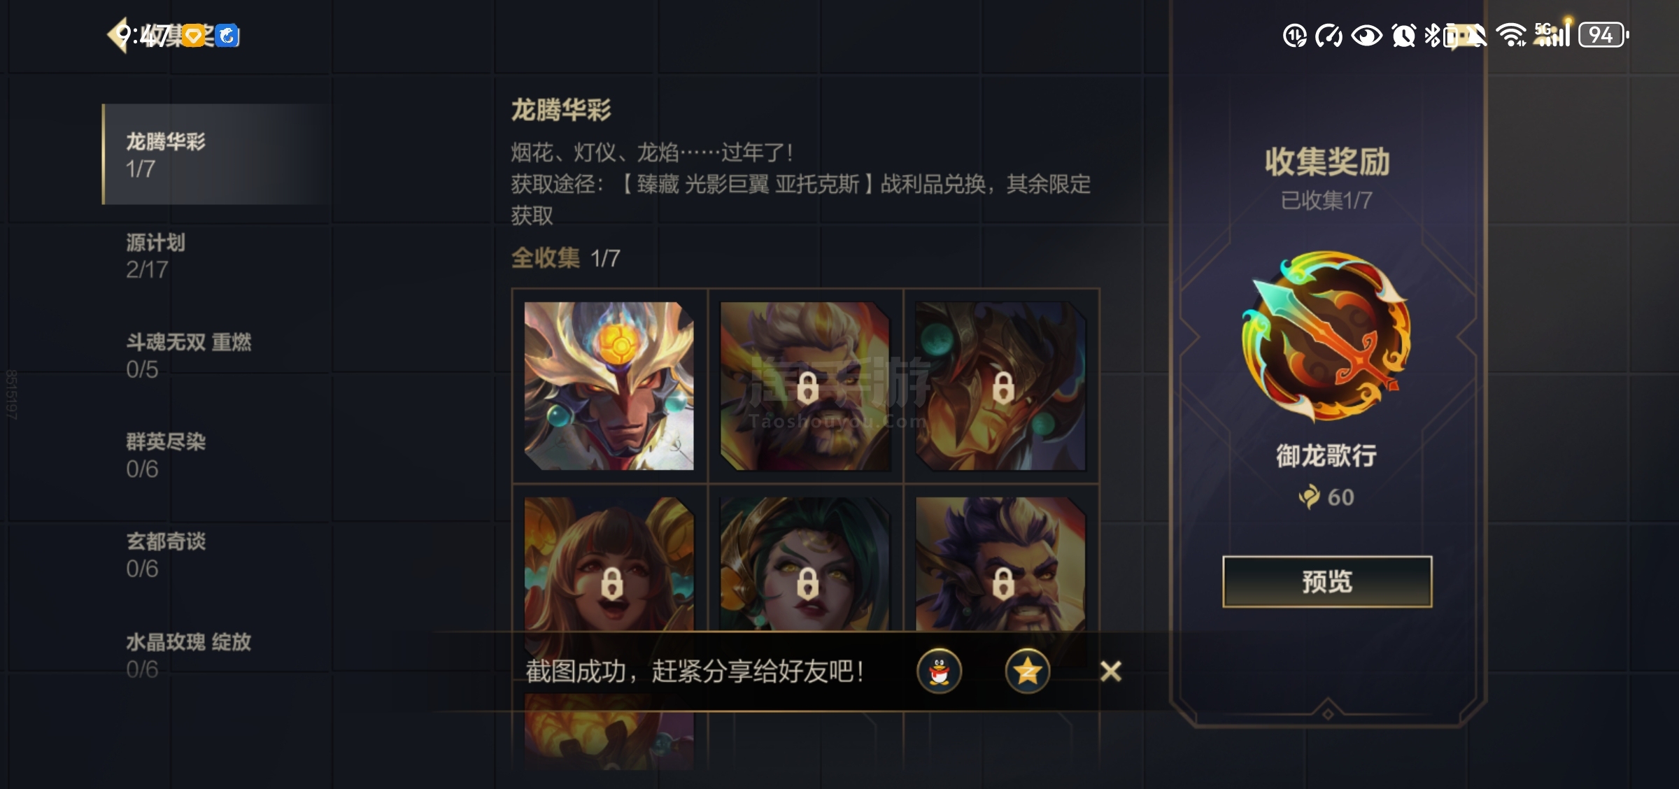Tap the Wi-Fi status icon
This screenshot has width=1679, height=789.
pos(1511,35)
